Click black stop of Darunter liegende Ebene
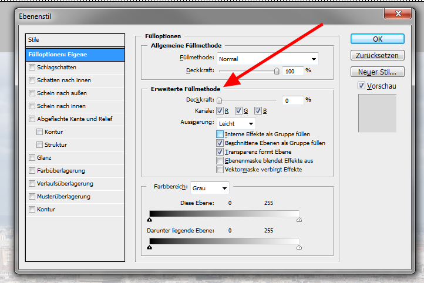Image resolution: width=424 pixels, height=283 pixels. [x=150, y=247]
